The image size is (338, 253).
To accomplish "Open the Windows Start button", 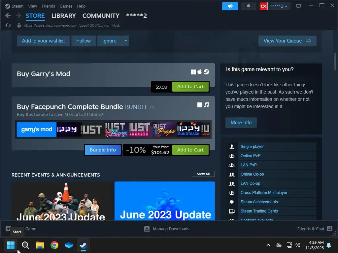I will (11, 245).
